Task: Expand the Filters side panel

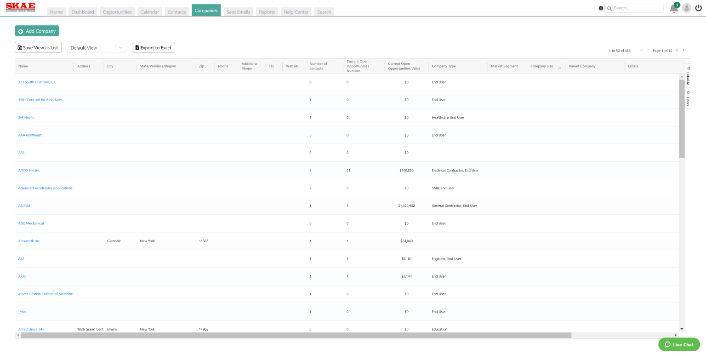Action: (688, 96)
